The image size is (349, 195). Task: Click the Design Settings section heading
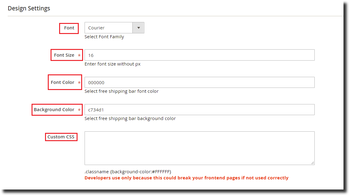pyautogui.click(x=29, y=8)
